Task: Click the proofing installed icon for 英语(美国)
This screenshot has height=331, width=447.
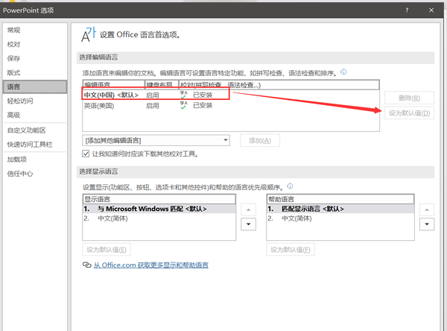Action: (x=183, y=105)
